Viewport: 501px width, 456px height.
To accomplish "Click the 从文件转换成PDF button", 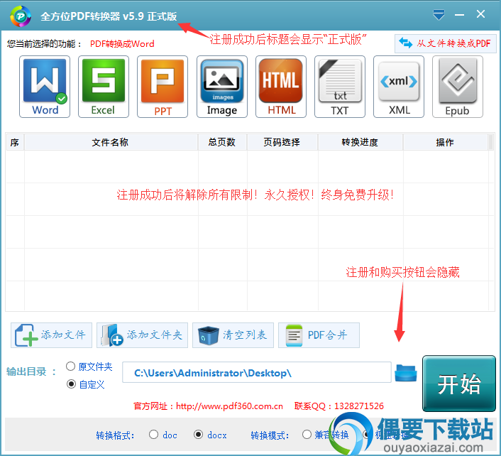I will [446, 43].
